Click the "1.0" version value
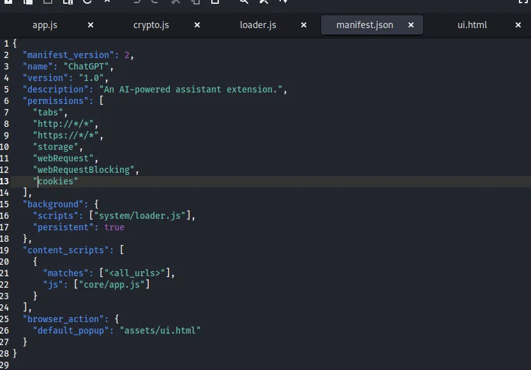531x370 pixels. pos(91,78)
